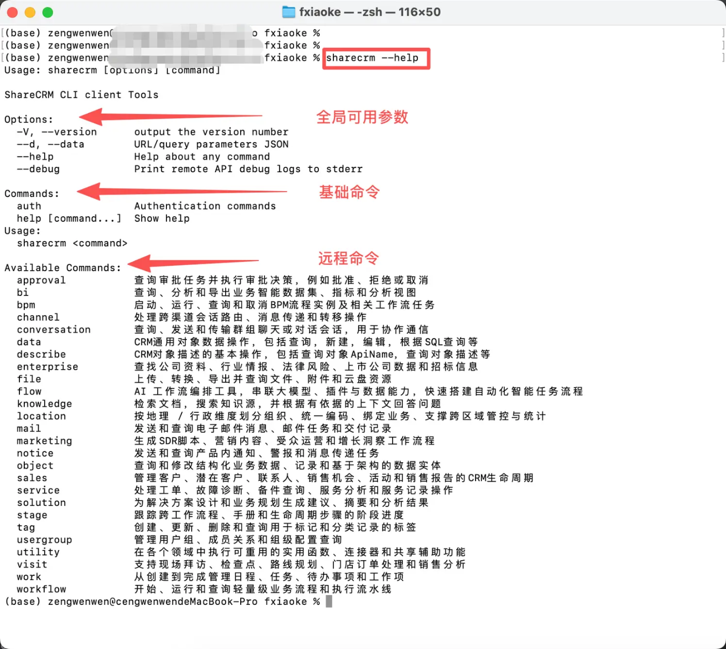The height and width of the screenshot is (649, 726).
Task: Click the 'help [command...]' entry
Action: tap(69, 219)
